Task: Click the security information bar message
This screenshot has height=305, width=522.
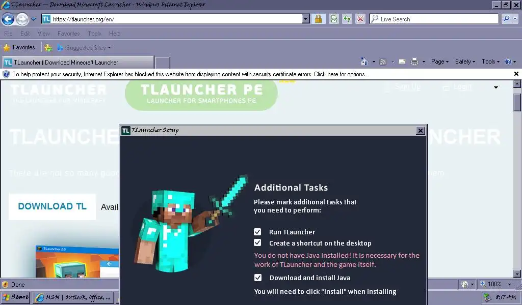Action: (191, 74)
